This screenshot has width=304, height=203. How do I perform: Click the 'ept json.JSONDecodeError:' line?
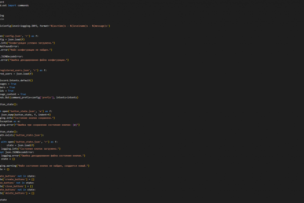click(17, 152)
